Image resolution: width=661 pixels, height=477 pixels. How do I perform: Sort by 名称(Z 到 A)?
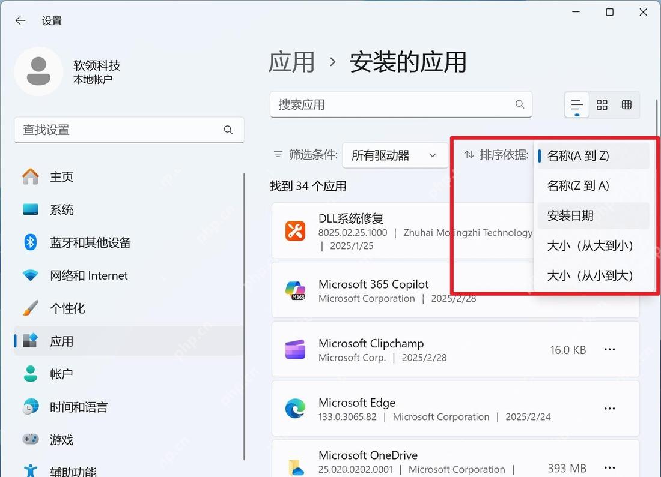pyautogui.click(x=593, y=185)
